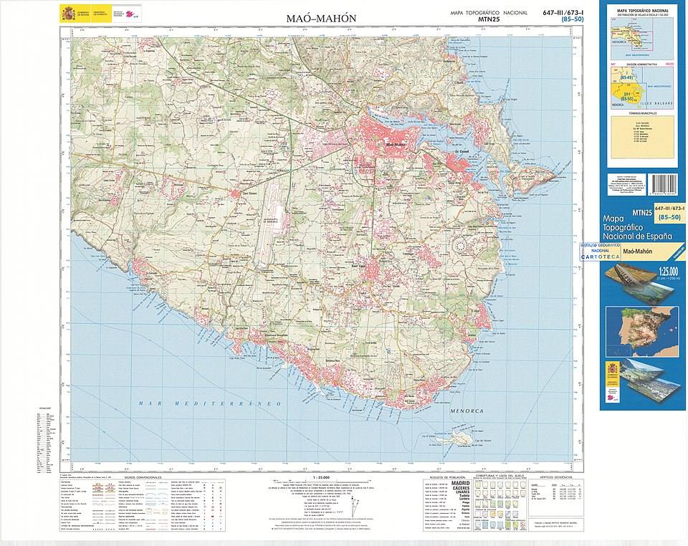Click the sheet number 647-III/673-I at top right
This screenshot has width=688, height=546.
coord(563,12)
